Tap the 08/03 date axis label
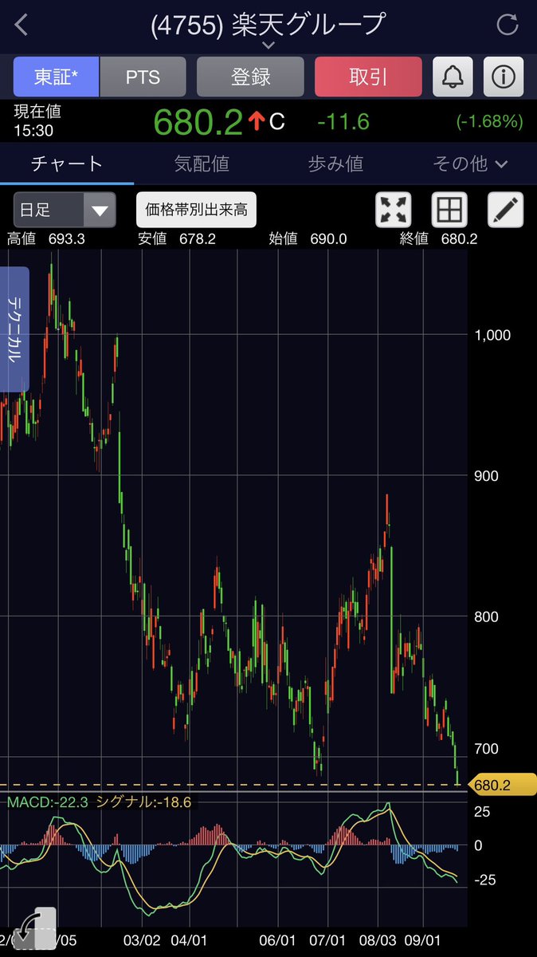Image resolution: width=537 pixels, height=957 pixels. (x=378, y=940)
